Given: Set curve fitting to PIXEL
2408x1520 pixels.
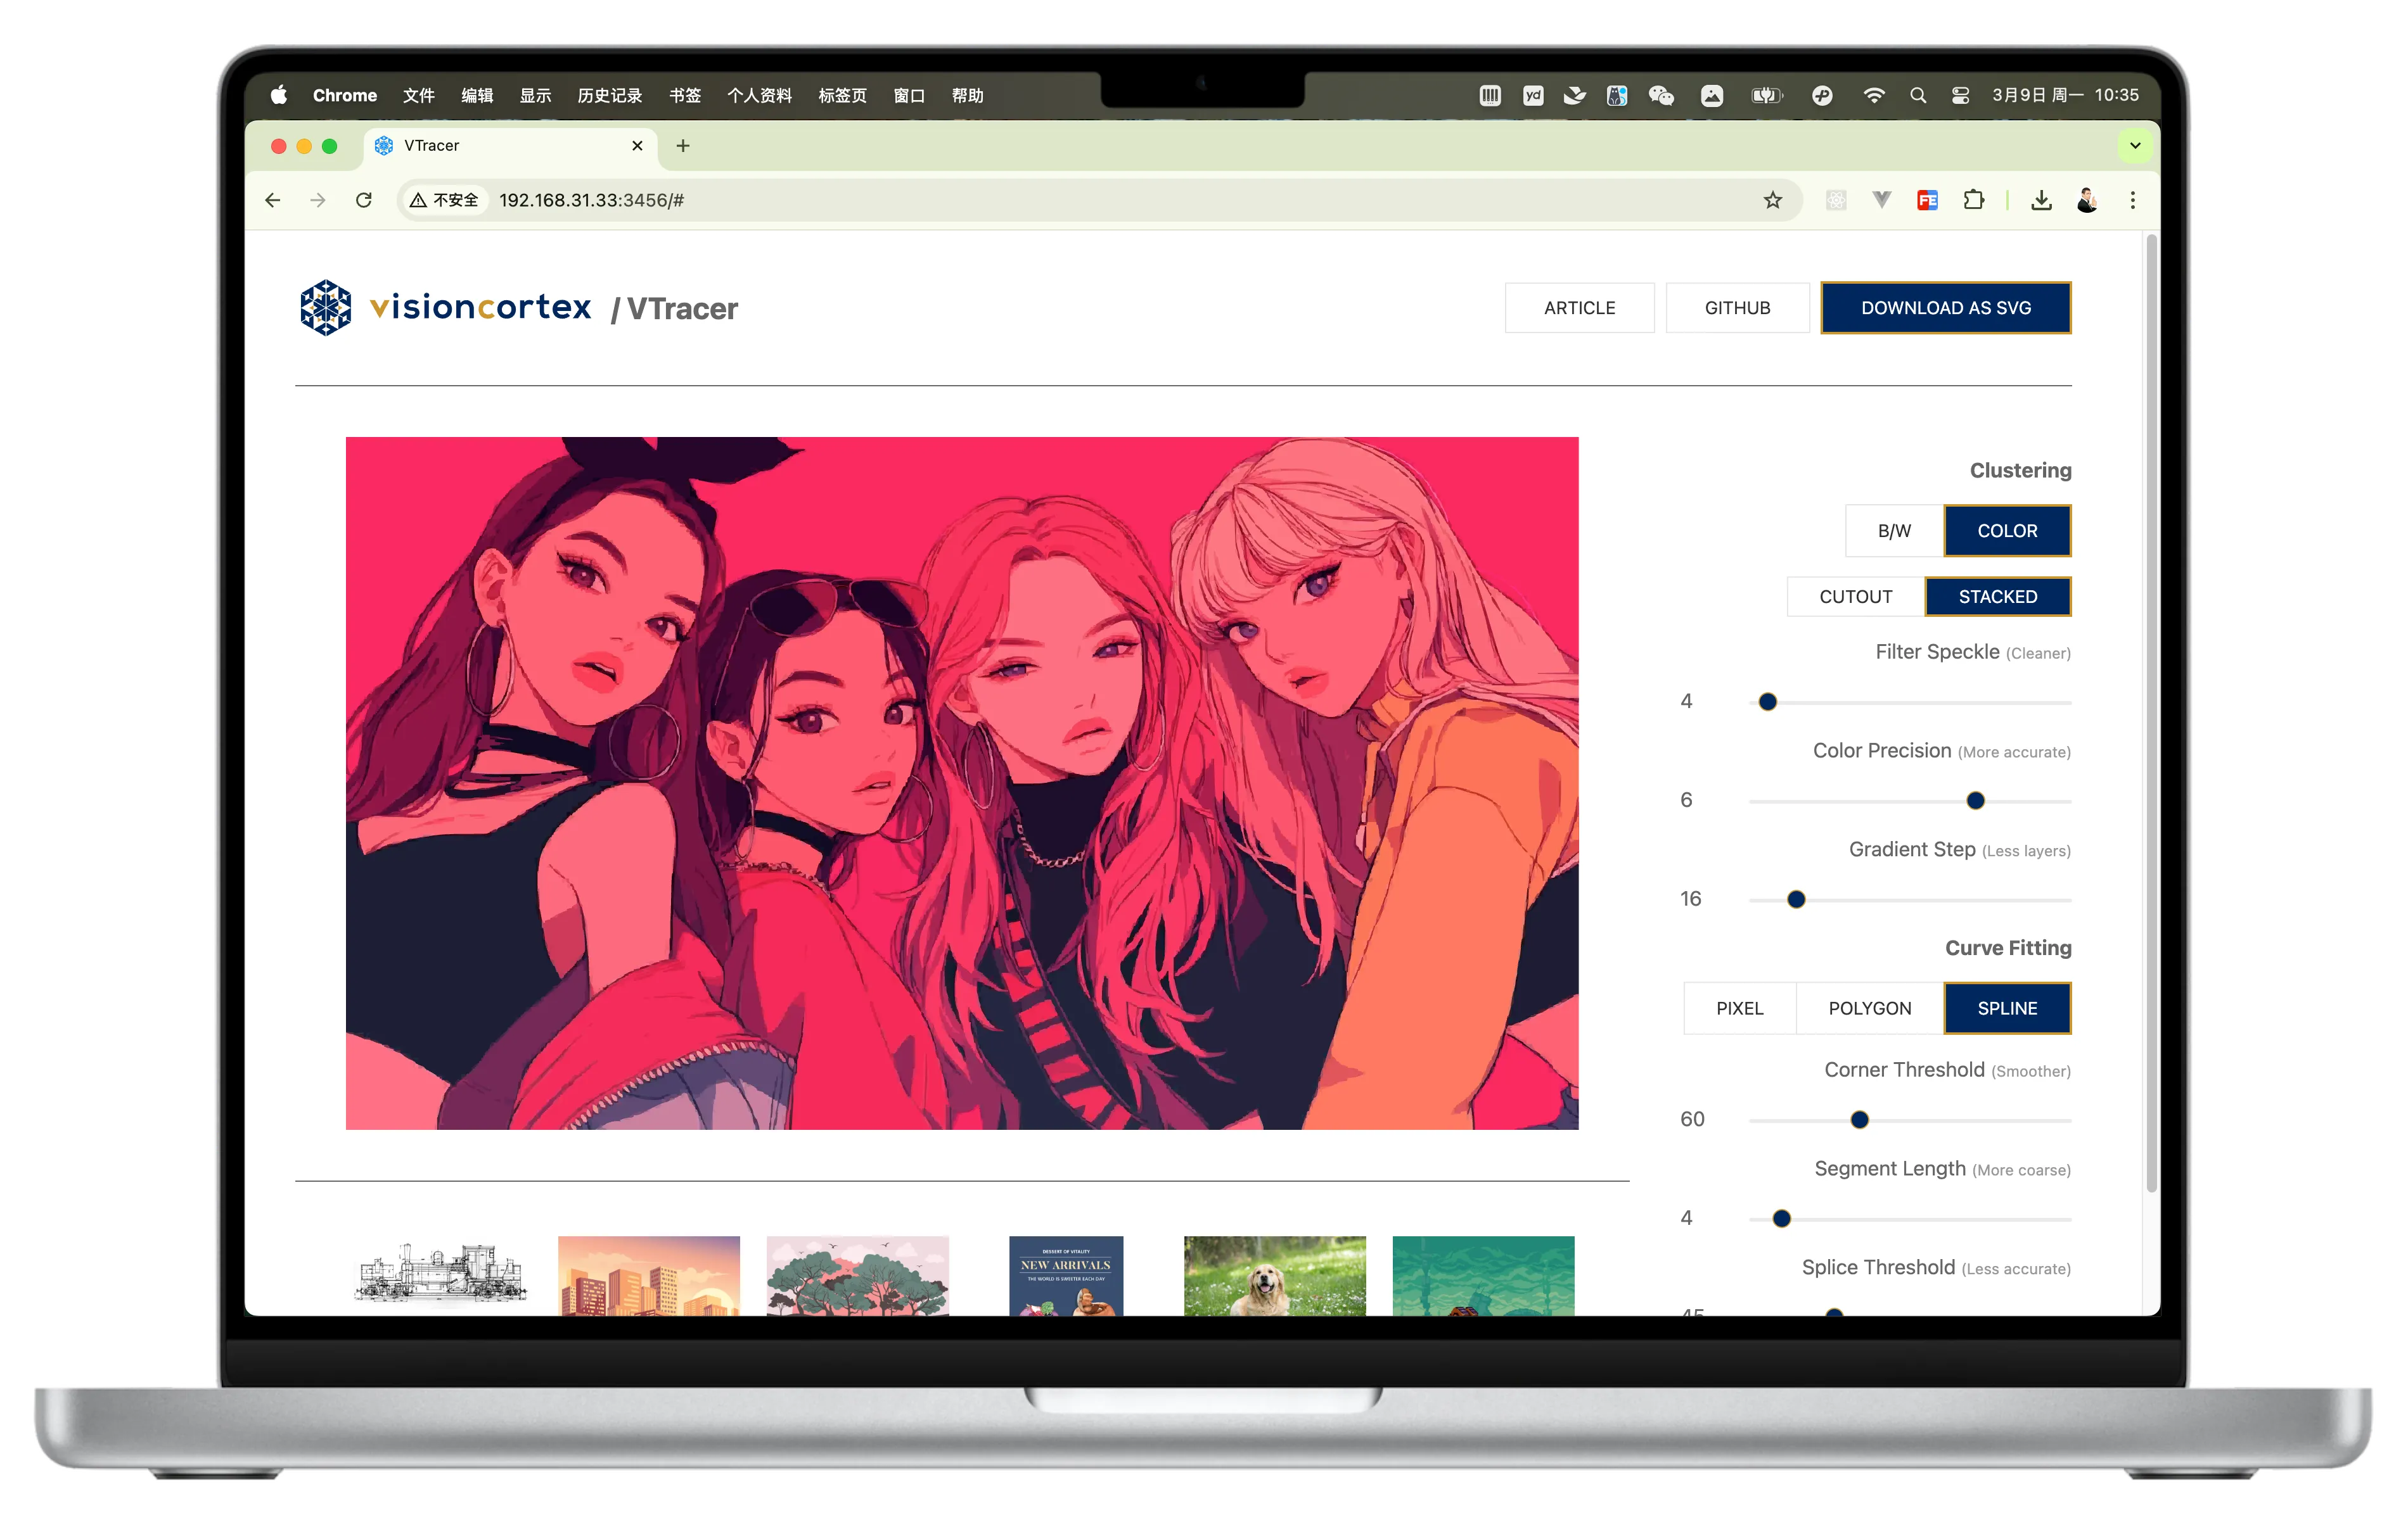Looking at the screenshot, I should tap(1740, 1008).
